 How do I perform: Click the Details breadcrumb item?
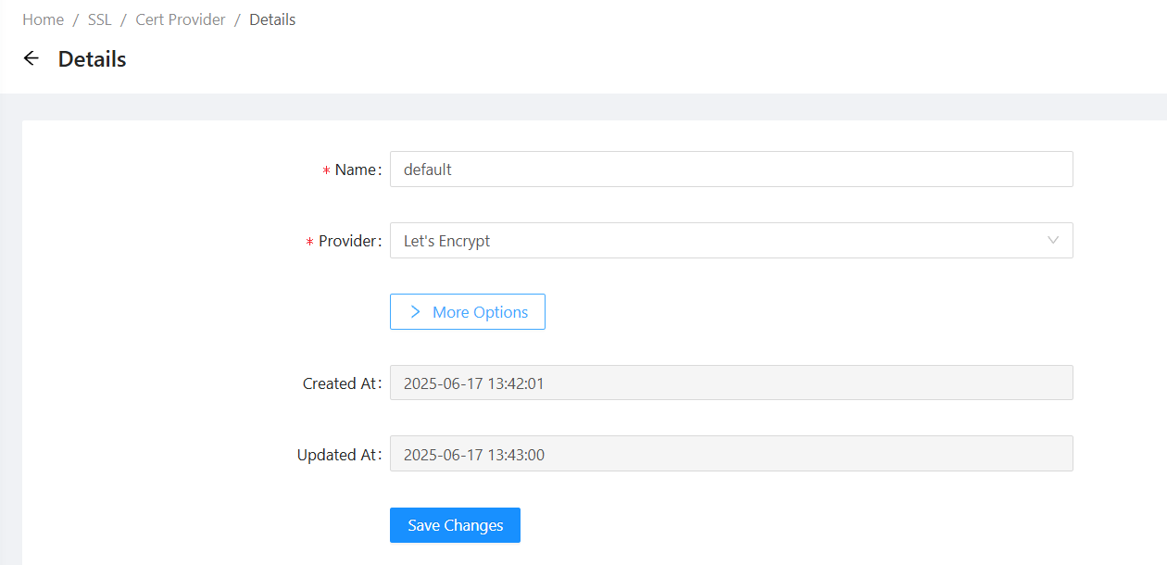pos(272,19)
